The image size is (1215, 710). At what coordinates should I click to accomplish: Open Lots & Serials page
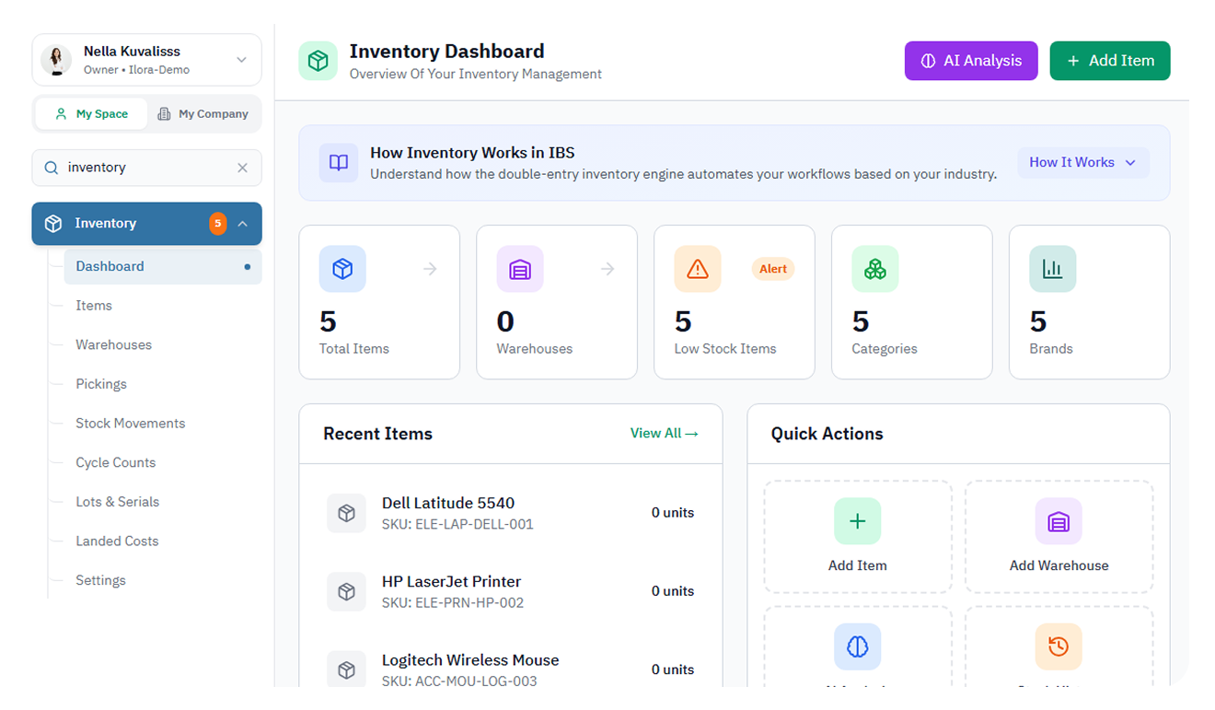118,502
